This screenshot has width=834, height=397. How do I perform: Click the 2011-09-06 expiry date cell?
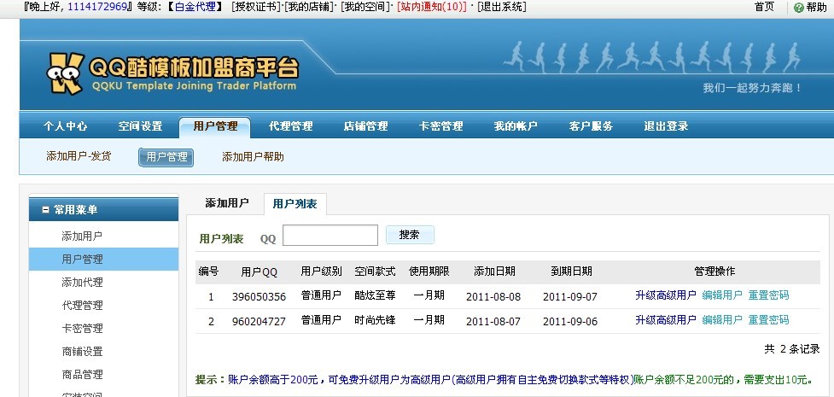[570, 321]
